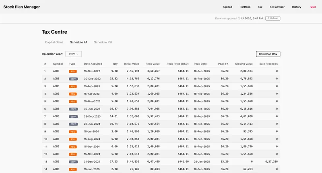
Task: Click the RSU badge for 15-May-2023
Action: tap(73, 102)
